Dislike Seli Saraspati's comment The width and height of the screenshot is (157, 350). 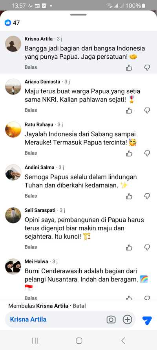[147, 247]
